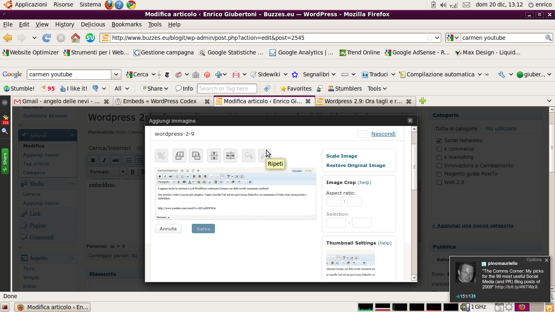Switch to Embeds « WordPress Codex tab
The height and width of the screenshot is (312, 555).
tap(163, 101)
